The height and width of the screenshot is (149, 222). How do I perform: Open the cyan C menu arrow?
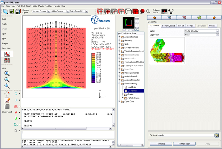click(20, 94)
